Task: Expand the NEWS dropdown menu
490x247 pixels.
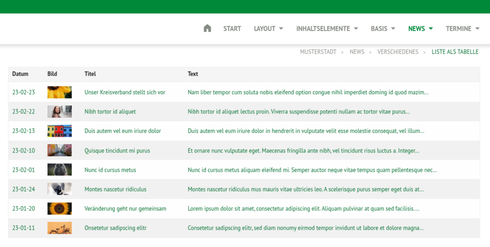Action: [420, 28]
